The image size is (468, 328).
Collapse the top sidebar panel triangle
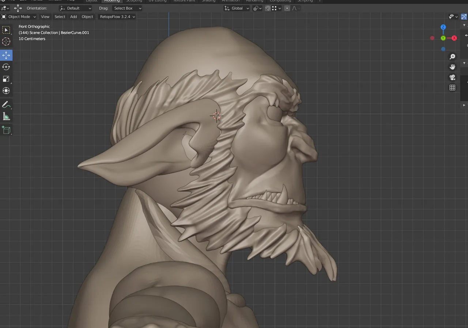click(464, 25)
